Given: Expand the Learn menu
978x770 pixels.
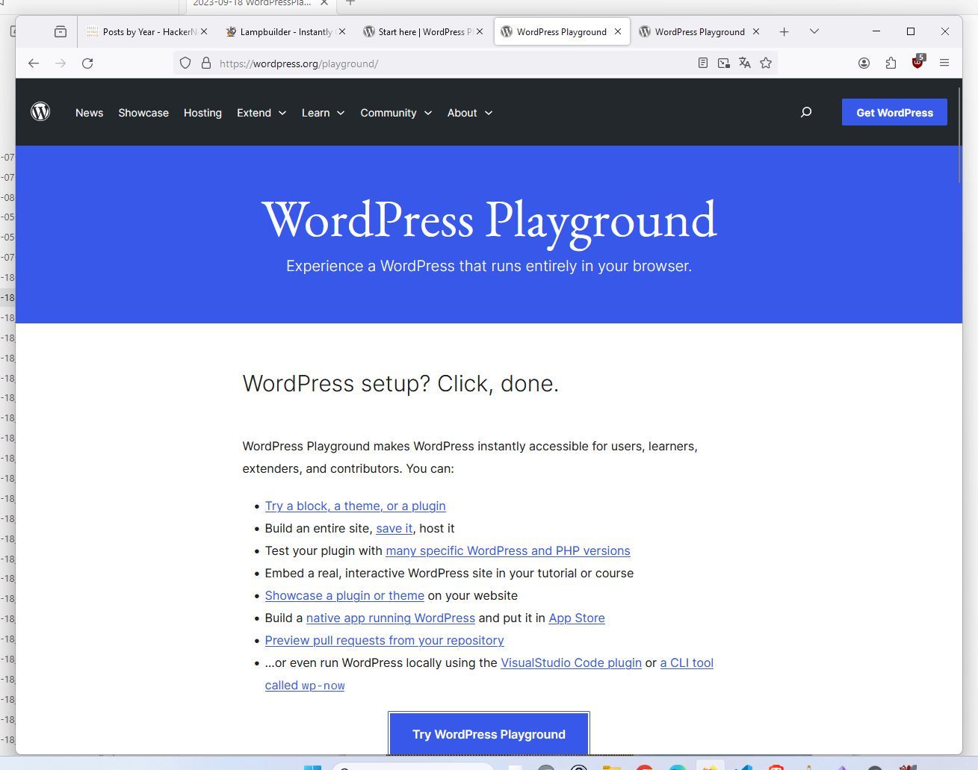Looking at the screenshot, I should pos(323,113).
